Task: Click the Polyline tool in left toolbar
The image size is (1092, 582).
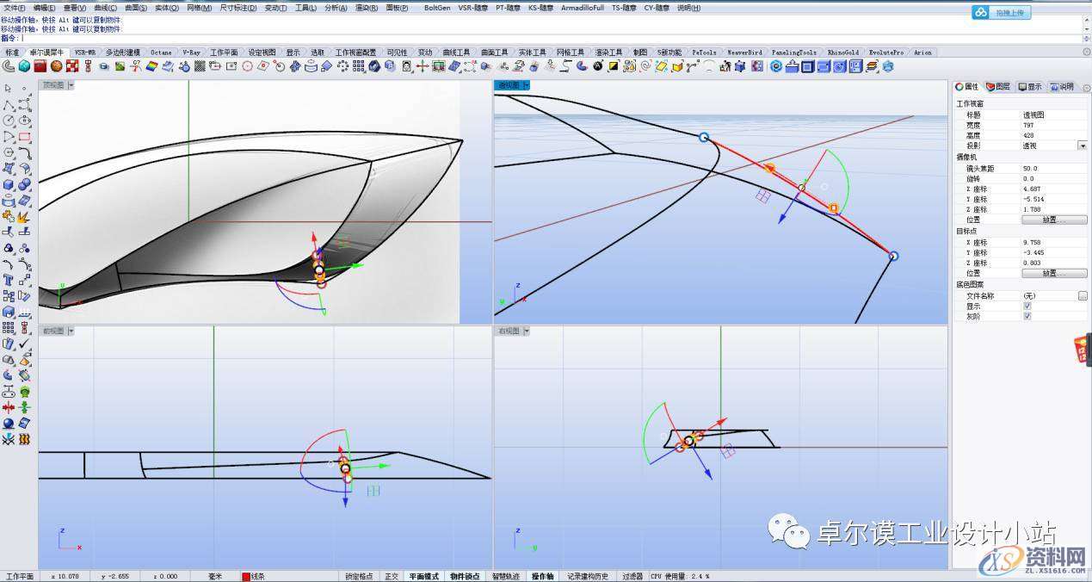Action: (8, 104)
